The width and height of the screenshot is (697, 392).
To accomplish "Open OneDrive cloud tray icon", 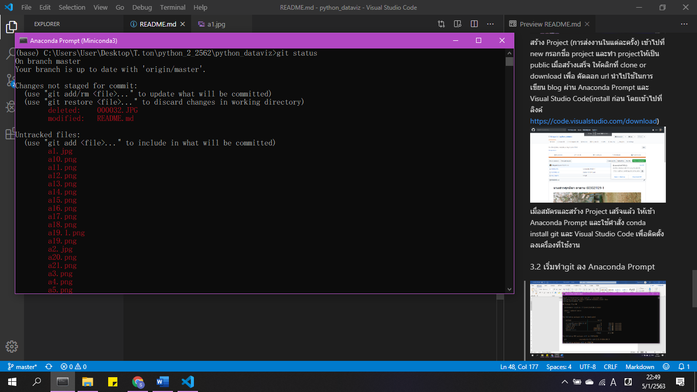I will click(x=589, y=382).
